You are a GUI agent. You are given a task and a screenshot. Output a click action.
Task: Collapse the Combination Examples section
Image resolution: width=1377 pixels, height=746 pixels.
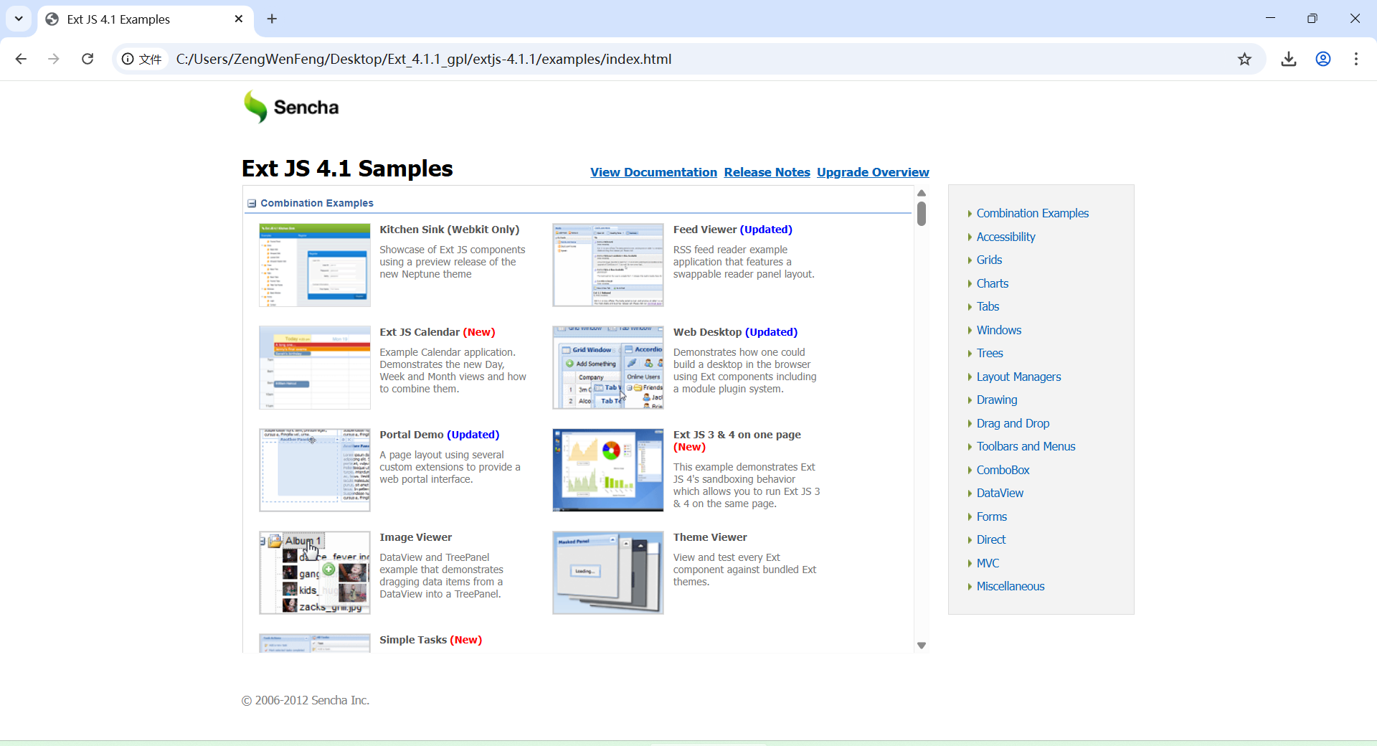coord(252,203)
